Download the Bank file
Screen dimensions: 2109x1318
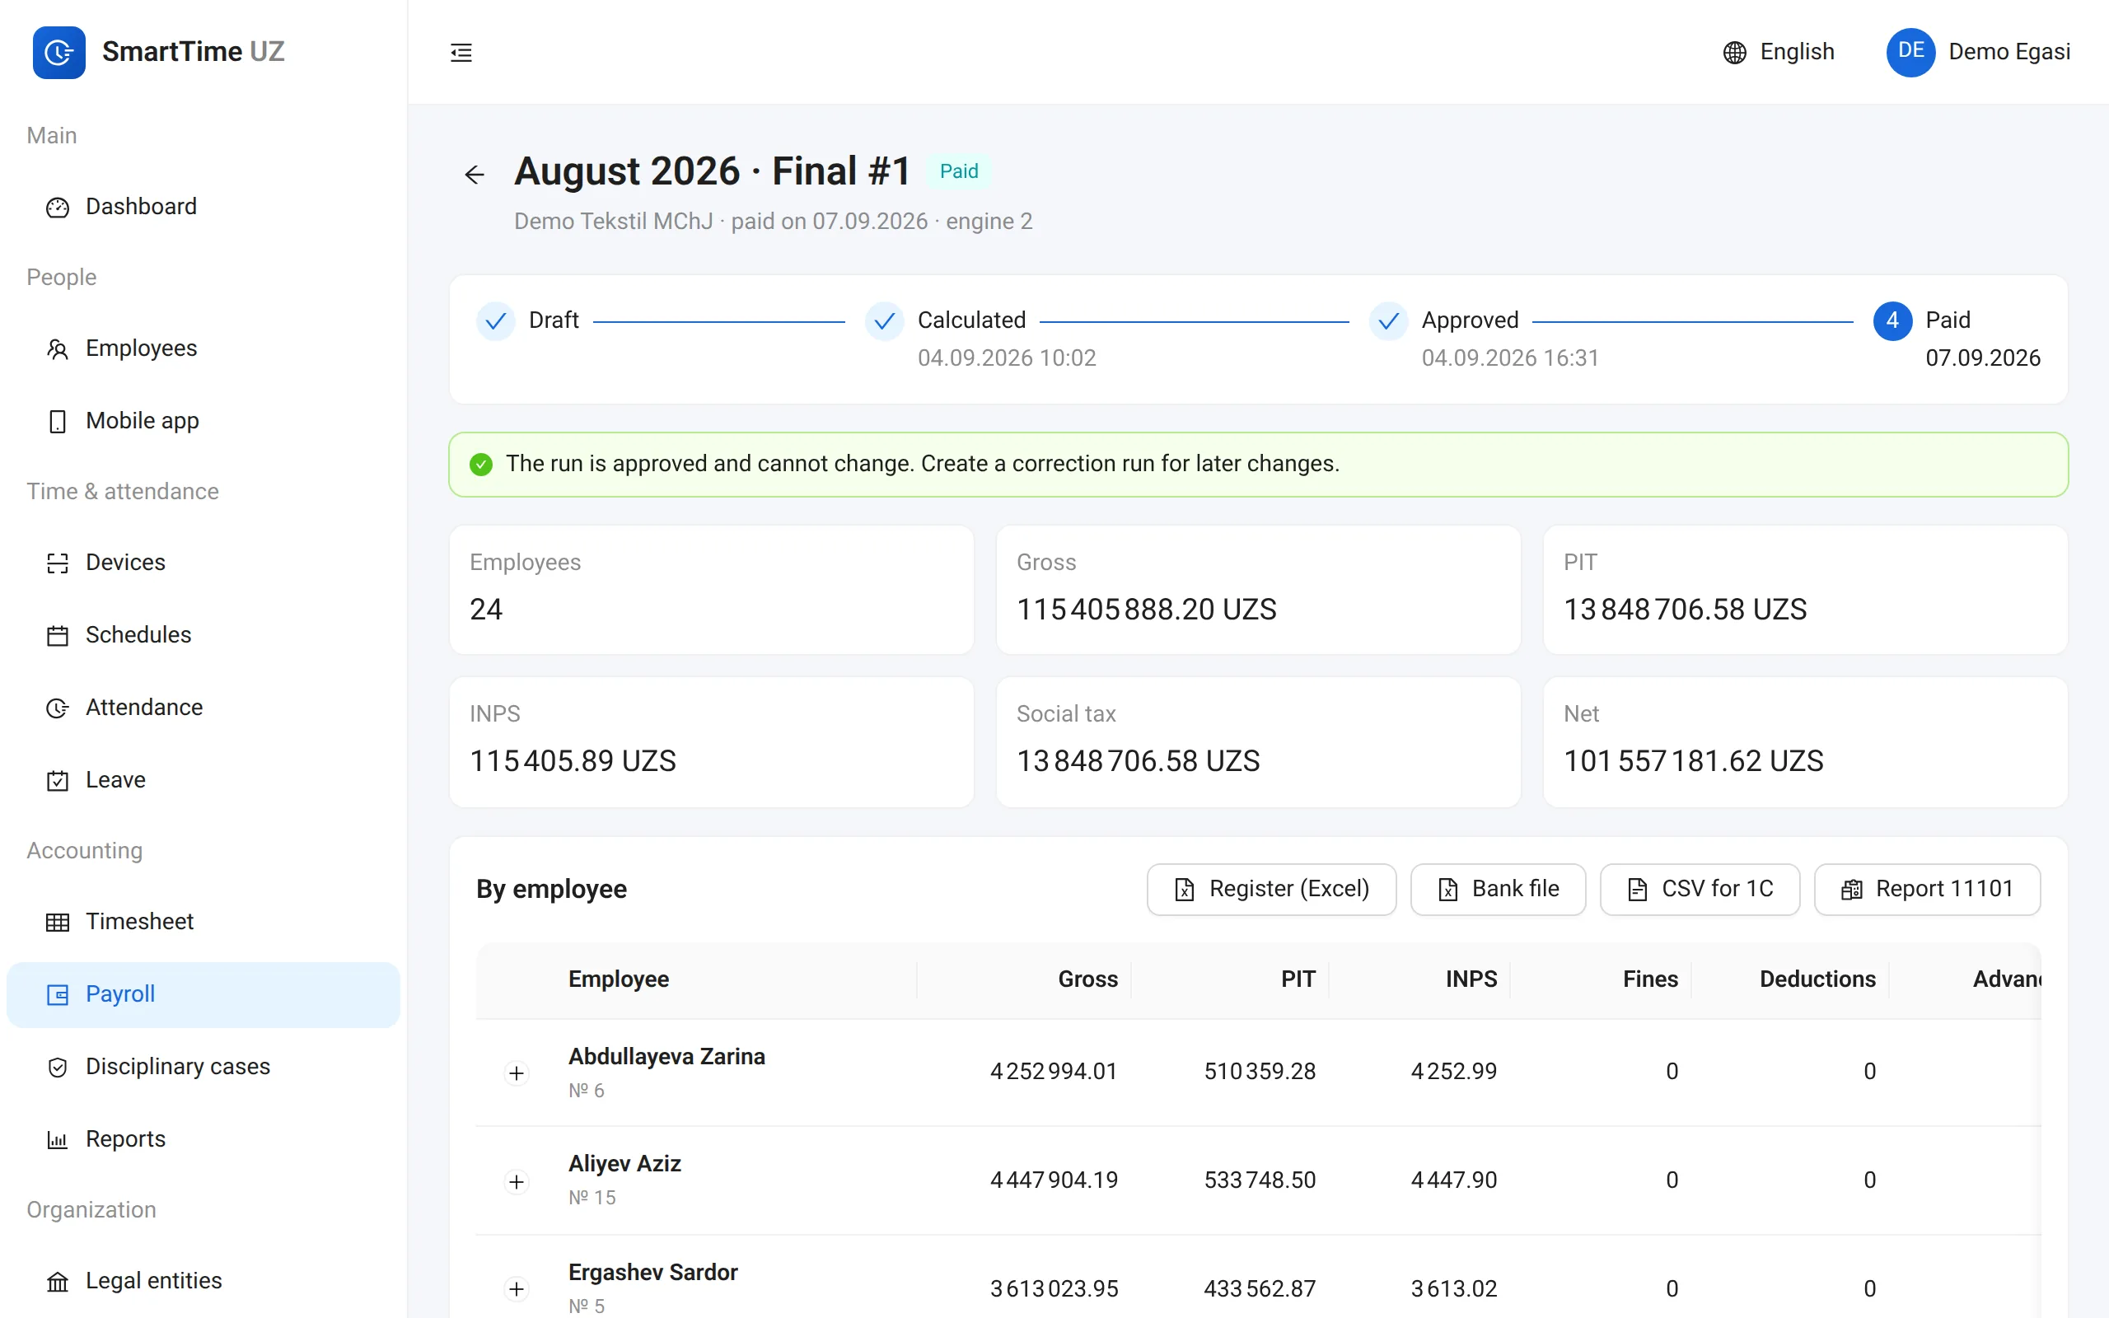point(1498,889)
